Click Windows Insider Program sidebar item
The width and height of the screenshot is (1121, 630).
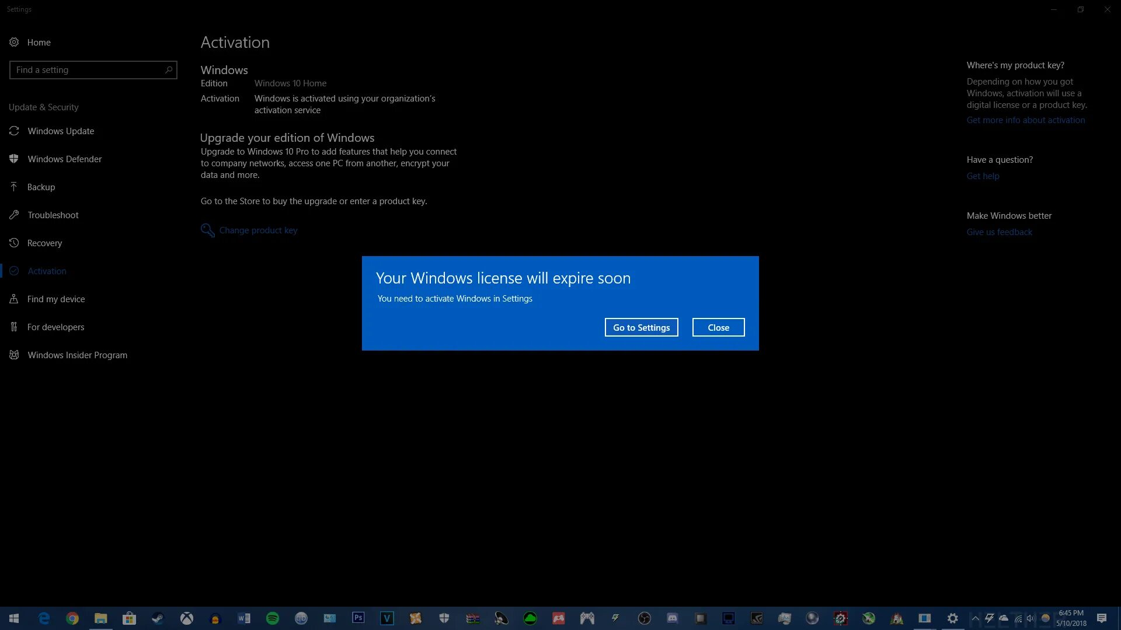[77, 355]
